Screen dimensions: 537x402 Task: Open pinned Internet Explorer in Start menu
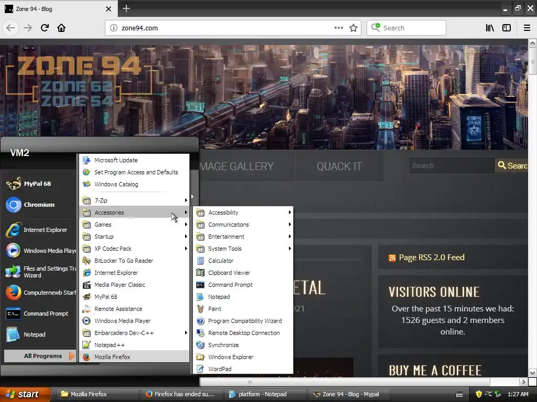pyautogui.click(x=39, y=230)
